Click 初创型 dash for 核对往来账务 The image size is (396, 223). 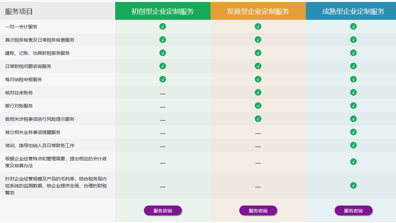pos(163,94)
